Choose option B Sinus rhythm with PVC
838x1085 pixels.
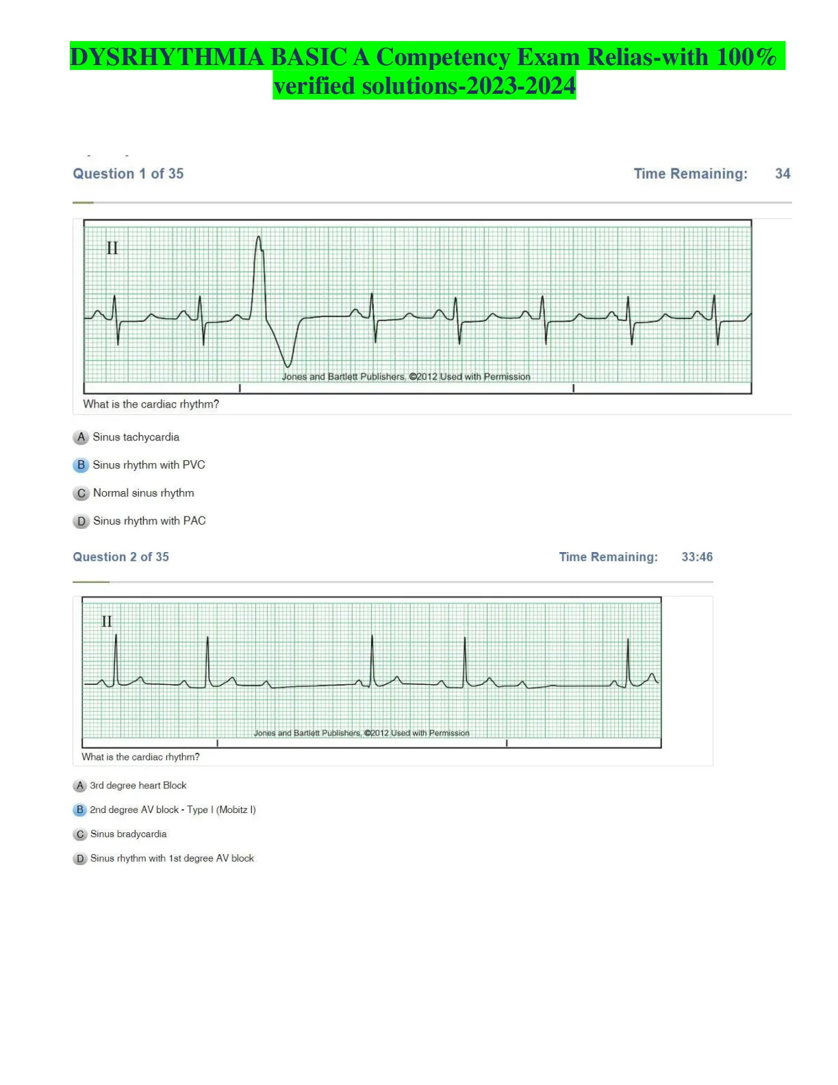click(139, 465)
